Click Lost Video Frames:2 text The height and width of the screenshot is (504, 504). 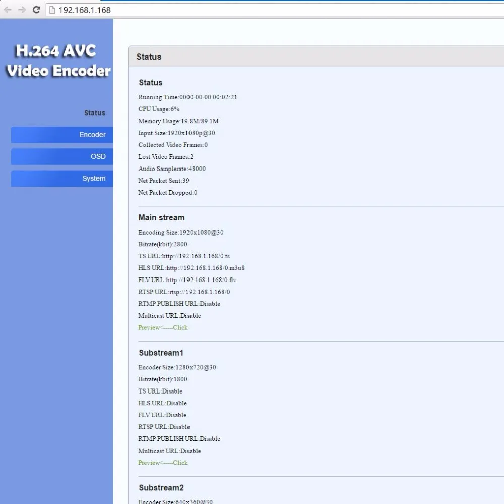pos(165,157)
